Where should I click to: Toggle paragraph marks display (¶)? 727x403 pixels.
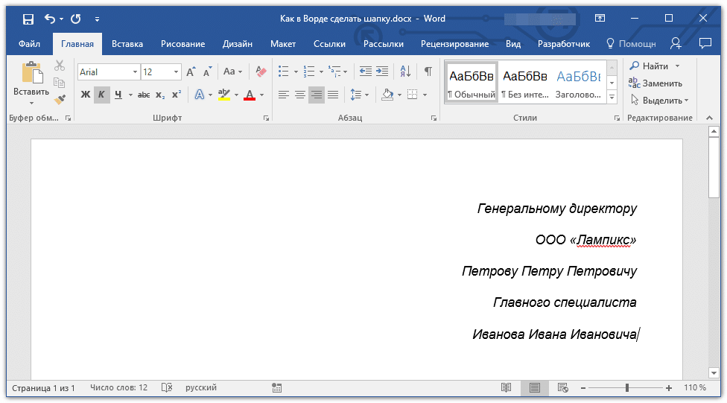coord(428,72)
